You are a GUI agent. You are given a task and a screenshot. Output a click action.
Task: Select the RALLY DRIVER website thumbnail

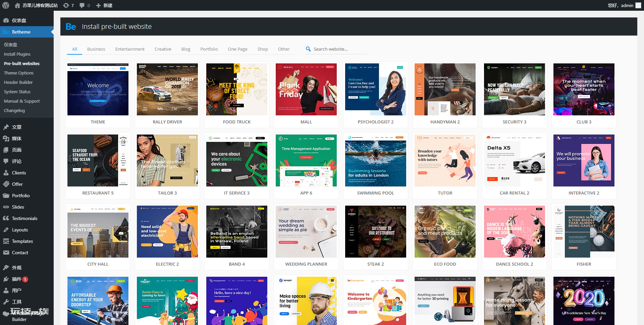coord(167,89)
